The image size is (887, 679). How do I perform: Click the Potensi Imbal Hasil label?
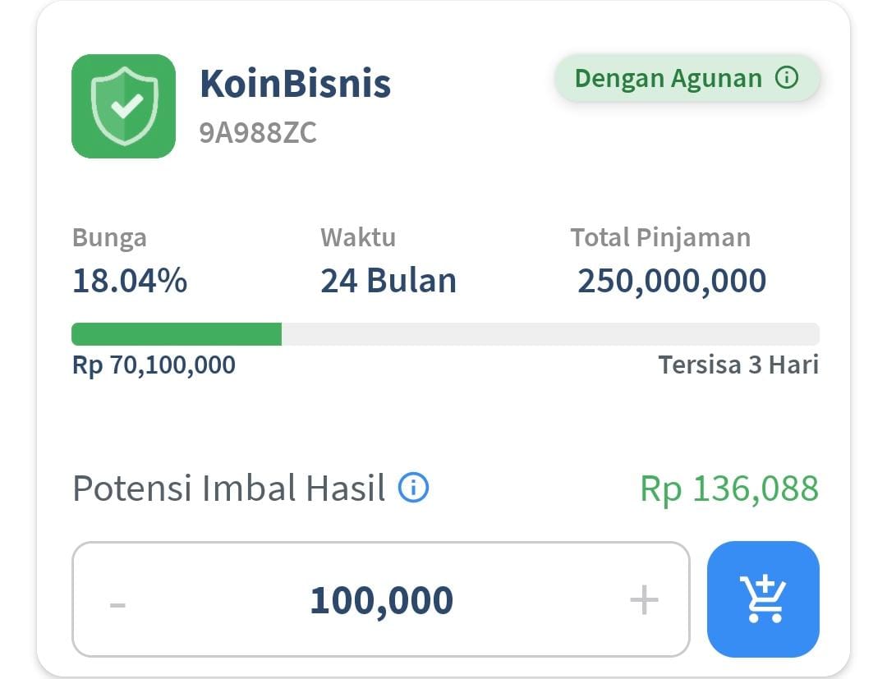click(x=228, y=489)
